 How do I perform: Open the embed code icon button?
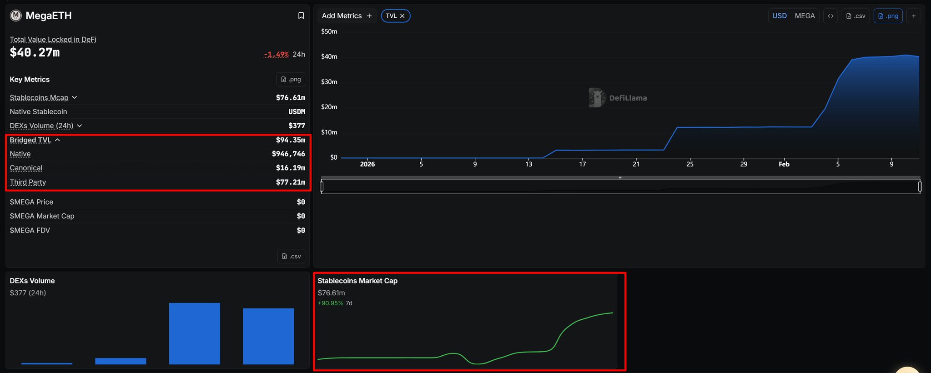click(830, 16)
